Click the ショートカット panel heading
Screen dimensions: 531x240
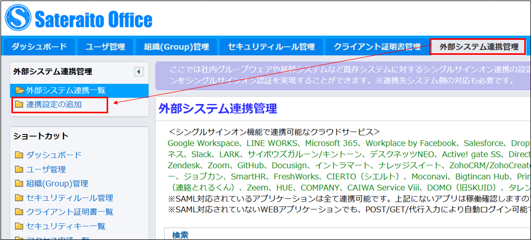[x=41, y=136]
